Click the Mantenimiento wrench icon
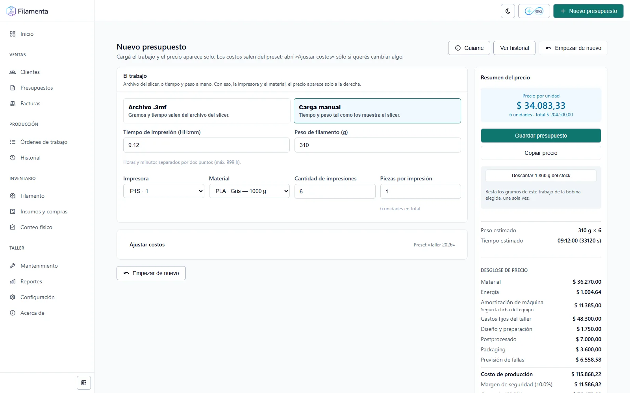The image size is (630, 393). [13, 266]
